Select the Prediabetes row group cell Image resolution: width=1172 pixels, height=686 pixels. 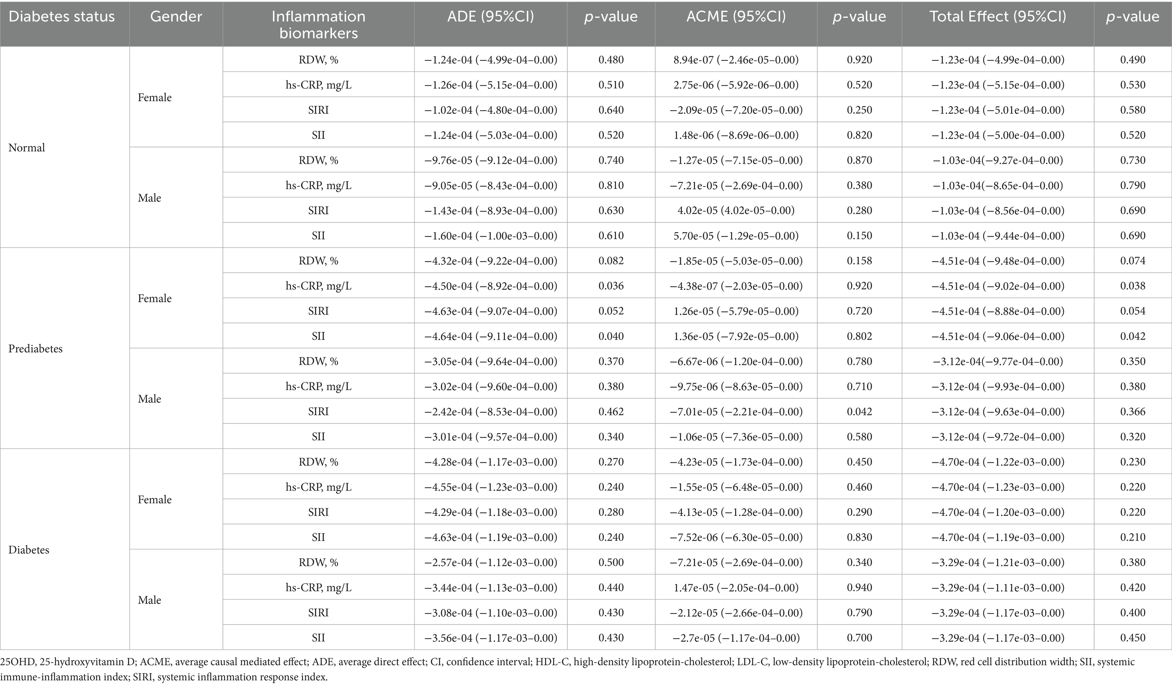(x=35, y=349)
